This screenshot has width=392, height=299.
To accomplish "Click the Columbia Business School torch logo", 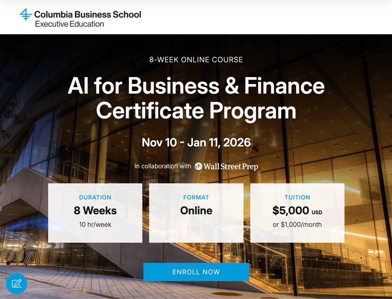I will click(25, 14).
